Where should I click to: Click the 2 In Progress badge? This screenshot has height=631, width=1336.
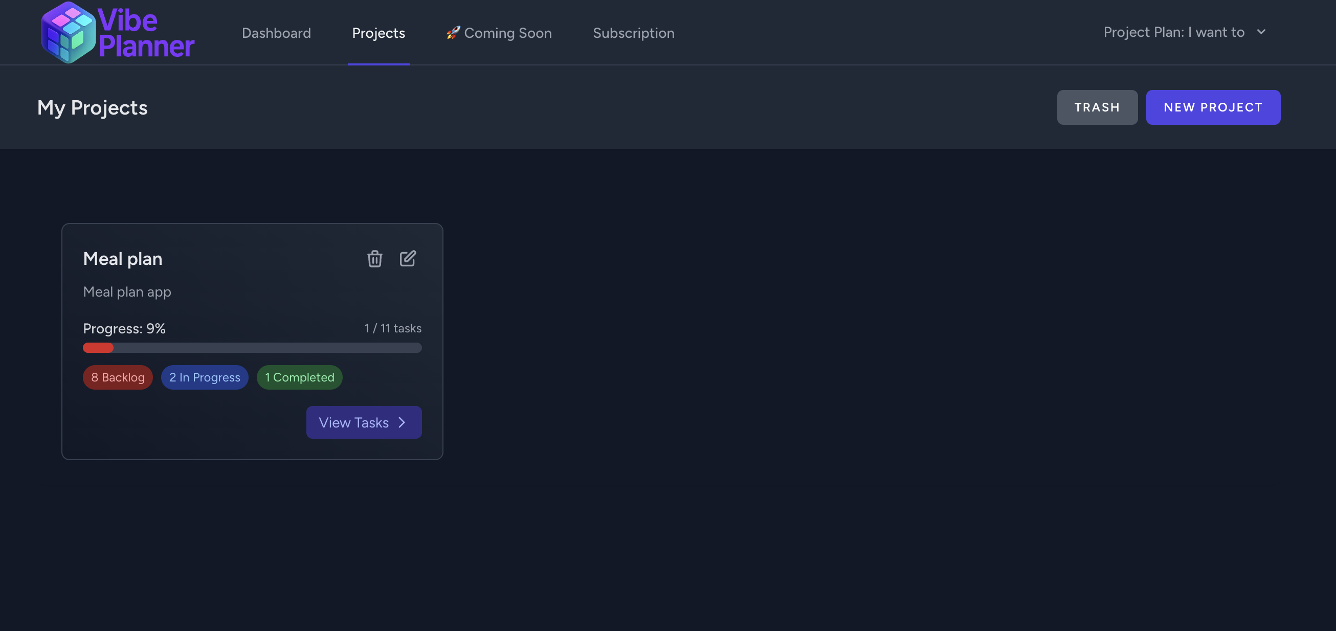coord(205,377)
